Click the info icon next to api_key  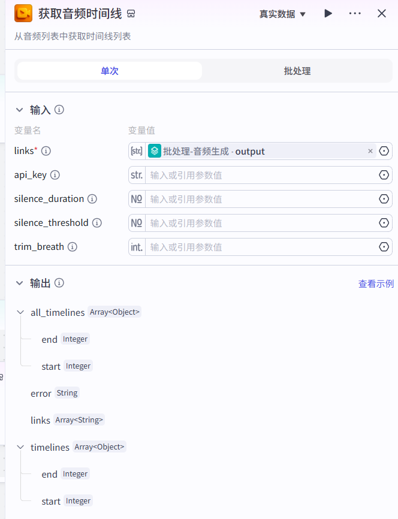[55, 175]
